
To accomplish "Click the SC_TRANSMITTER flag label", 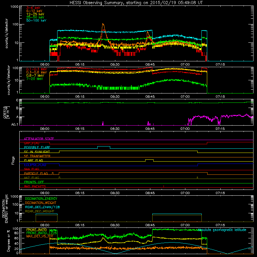I will pyautogui.click(x=37, y=156).
